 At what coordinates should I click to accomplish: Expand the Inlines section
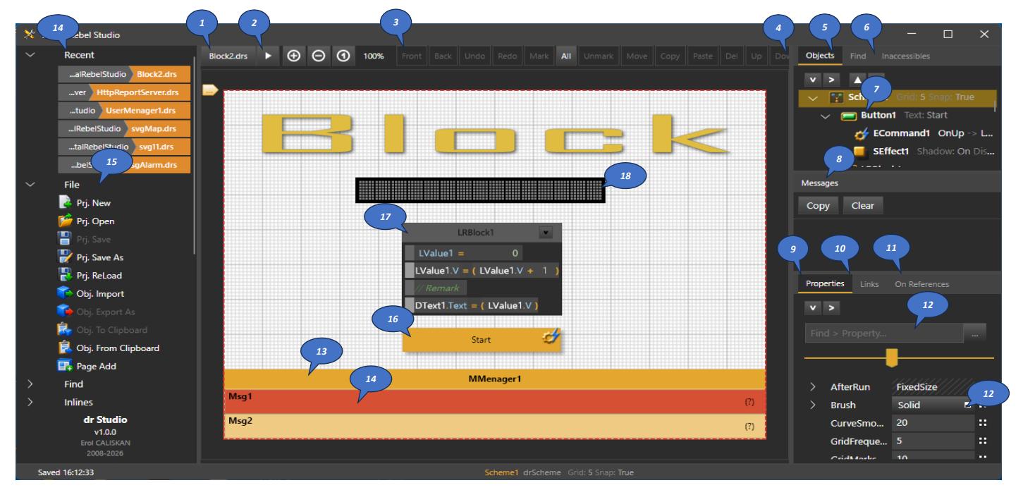point(30,402)
